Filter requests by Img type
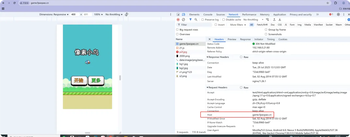The image size is (350, 137). click(x=299, y=25)
